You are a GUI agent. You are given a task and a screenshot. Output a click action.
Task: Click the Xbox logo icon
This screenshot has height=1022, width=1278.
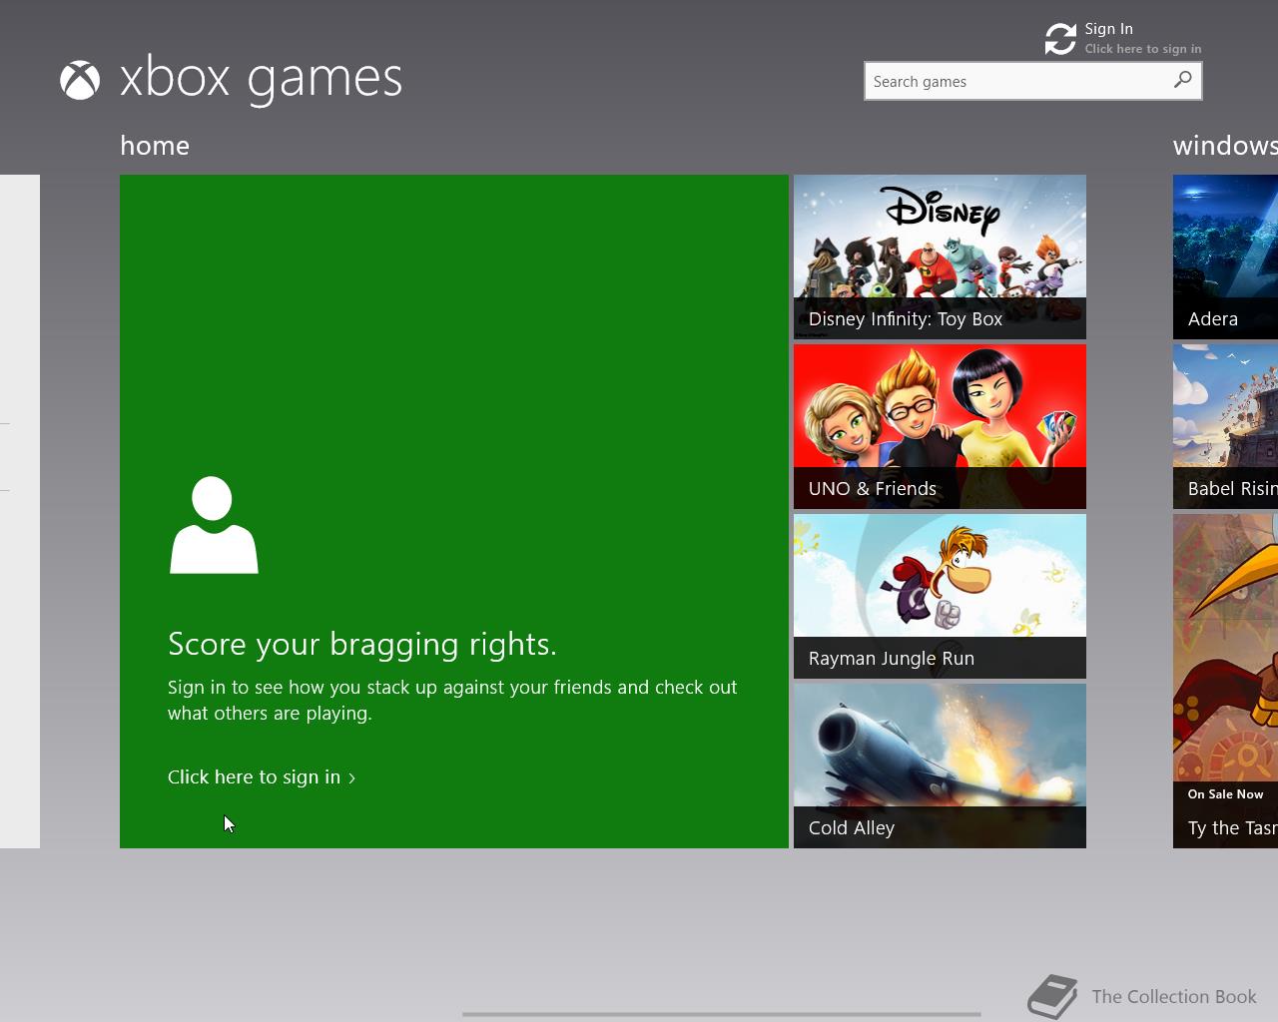pos(80,81)
